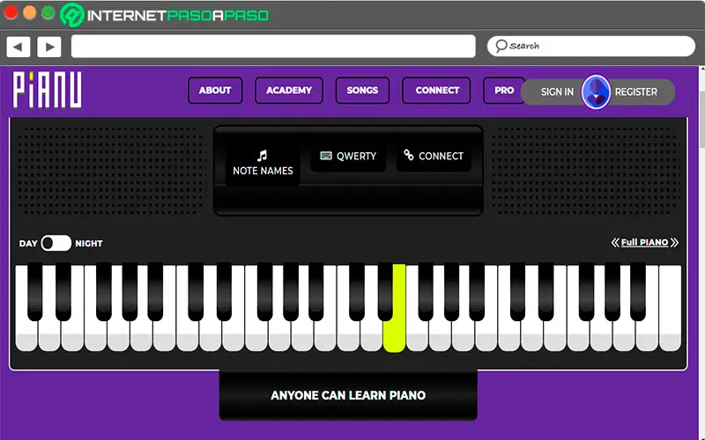Open the Connect menu in the top nav
The height and width of the screenshot is (440, 705).
click(436, 91)
